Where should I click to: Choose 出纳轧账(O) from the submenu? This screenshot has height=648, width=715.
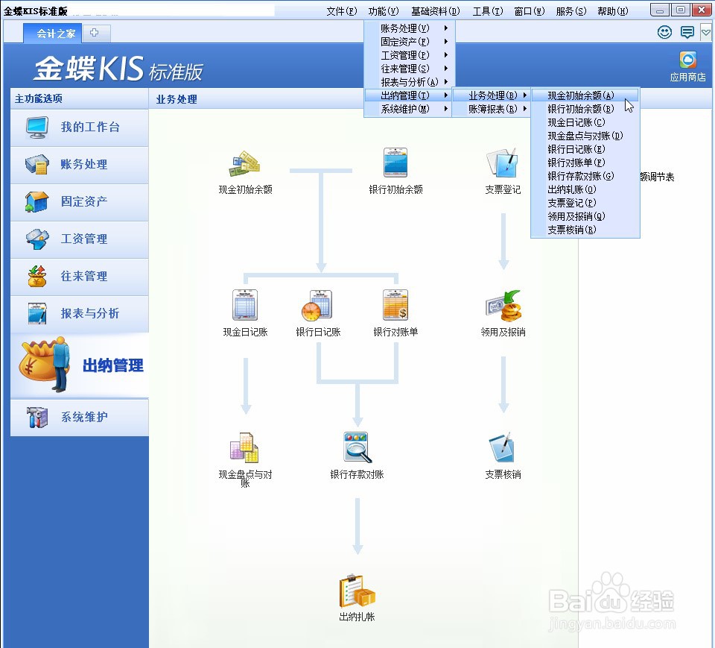[585, 189]
